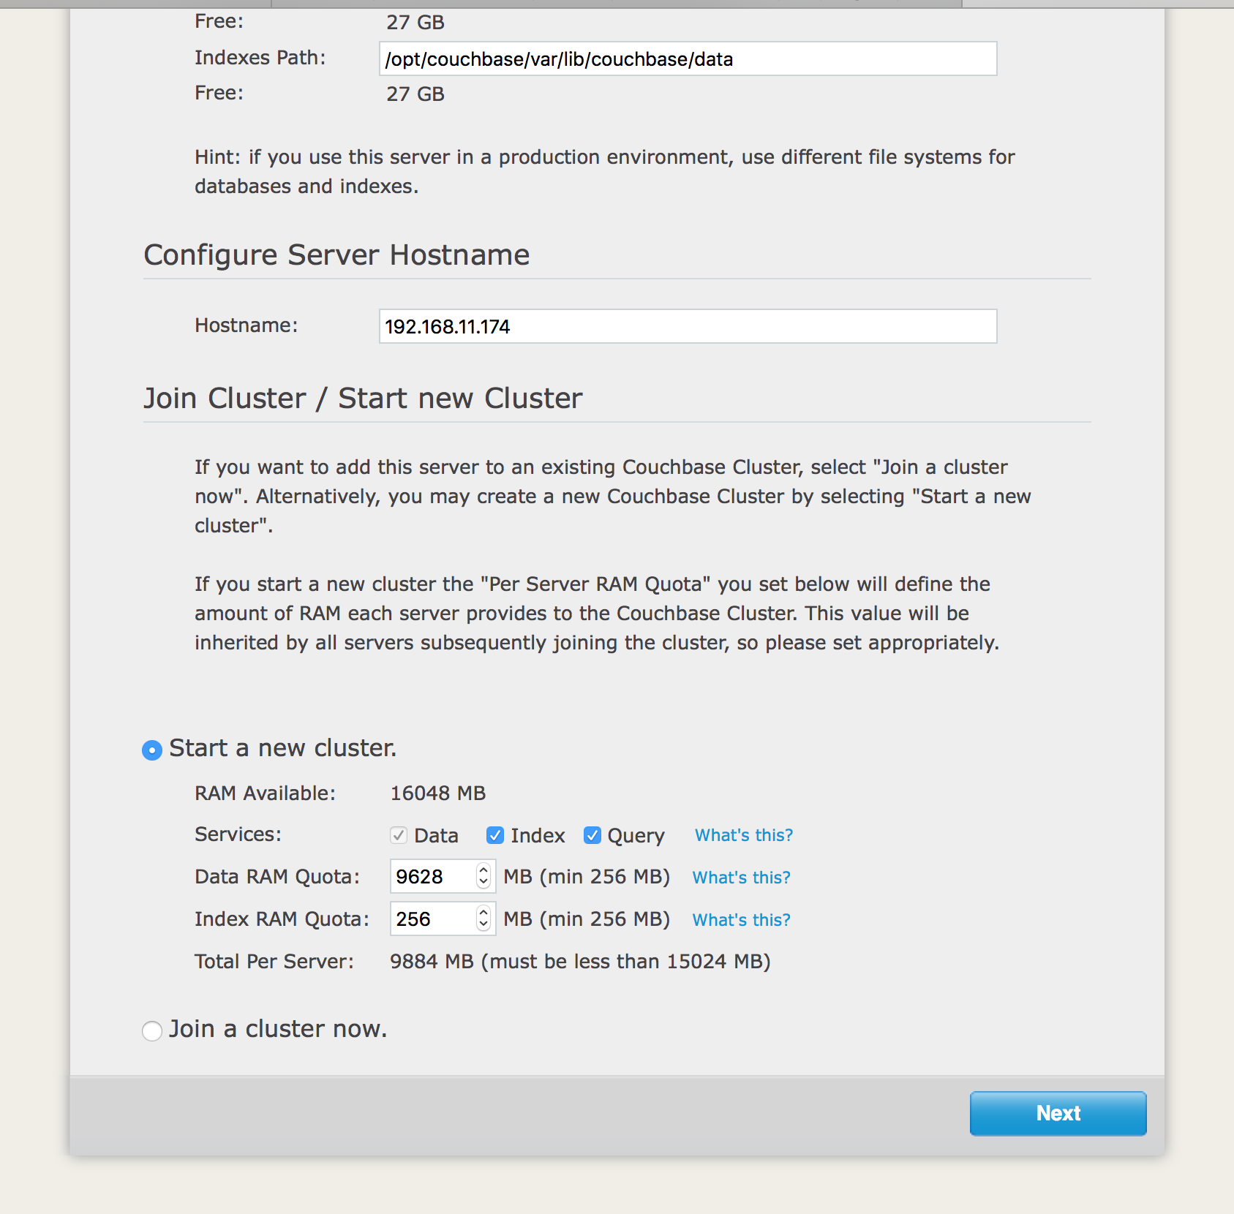Click the Total Per Server label
Image resolution: width=1234 pixels, height=1214 pixels.
point(274,962)
